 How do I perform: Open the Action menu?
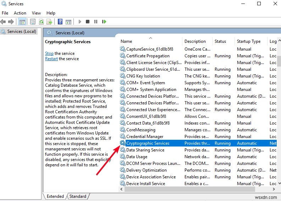20,13
